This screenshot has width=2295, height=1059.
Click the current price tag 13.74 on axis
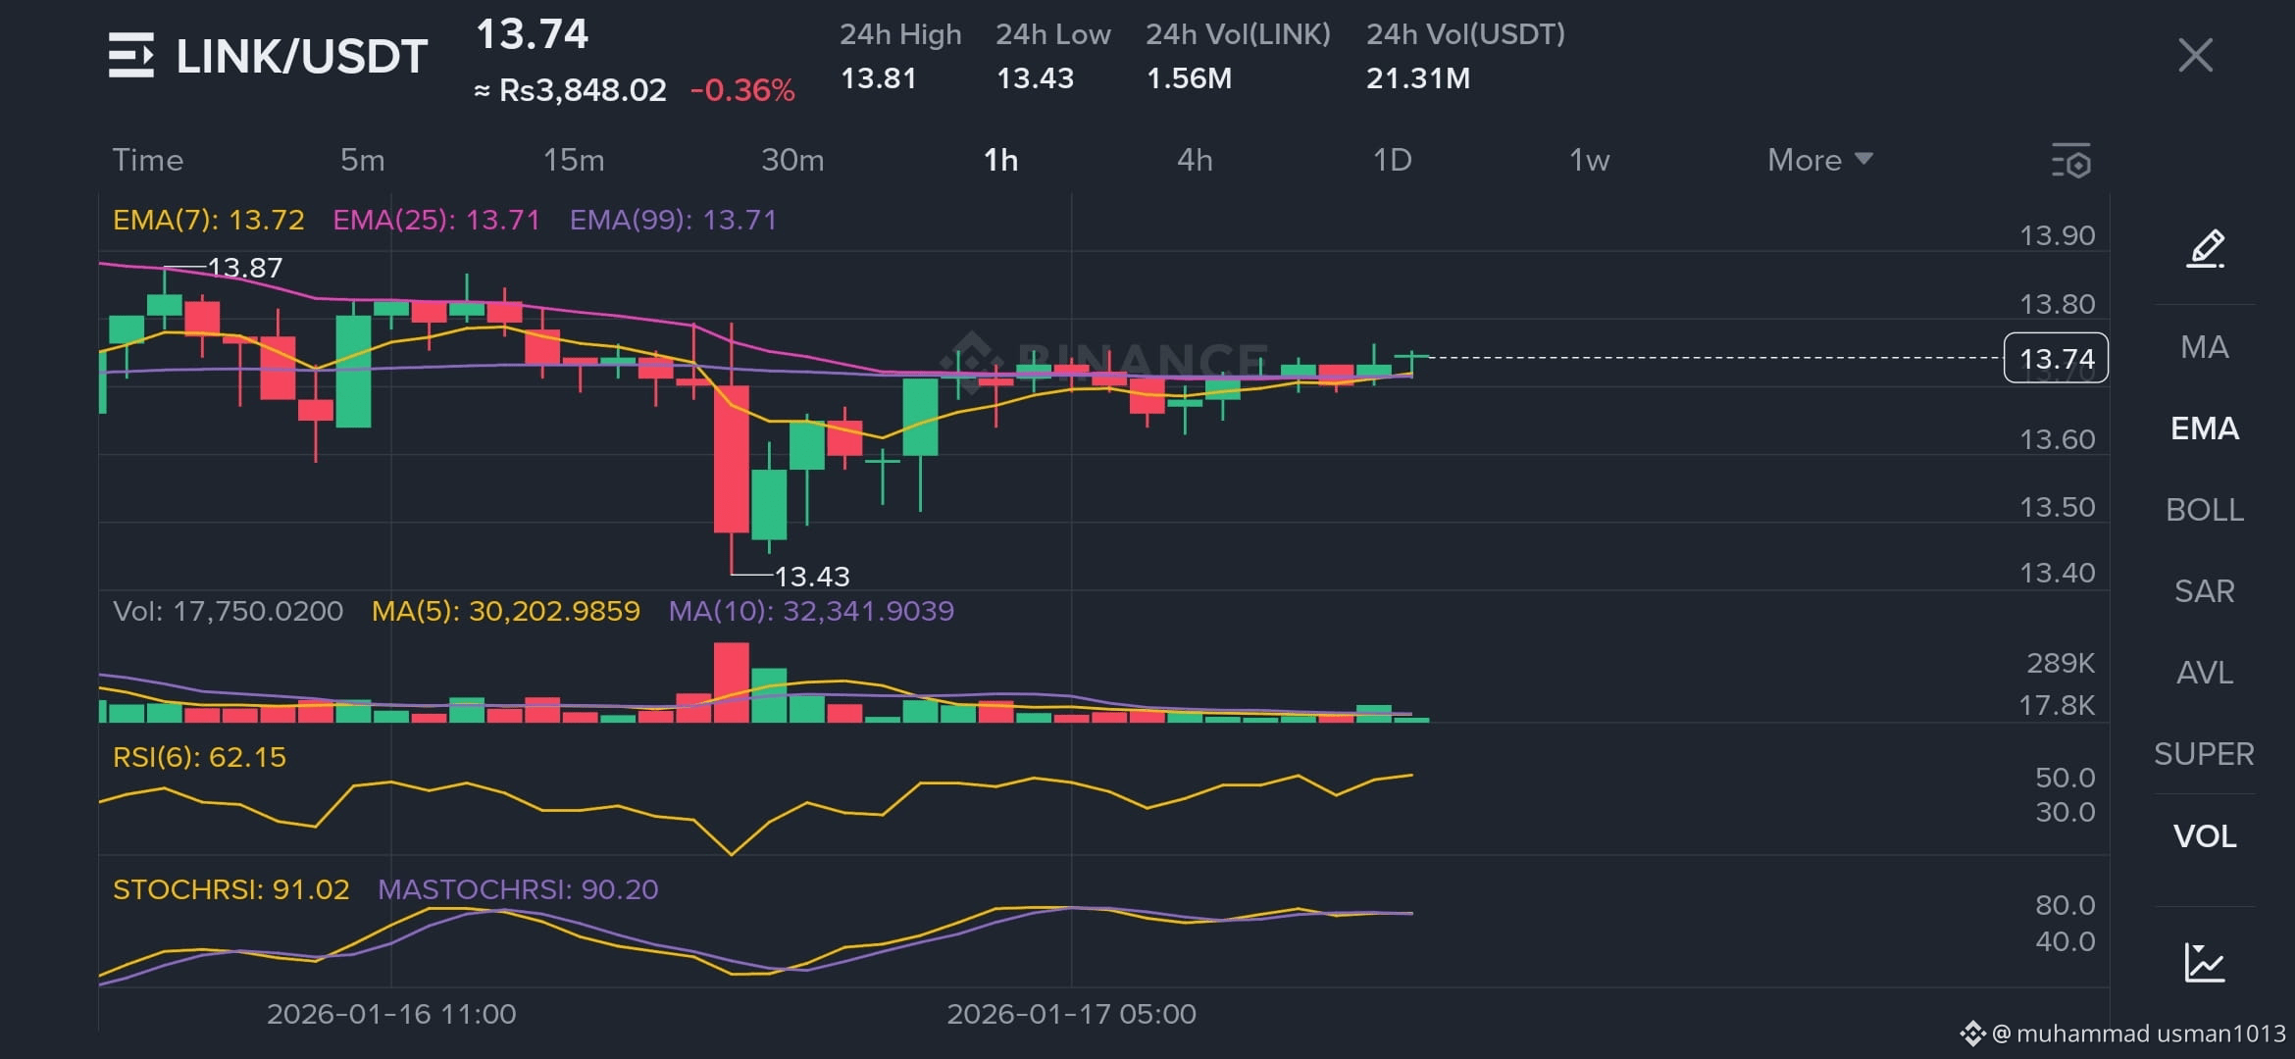coord(2056,359)
